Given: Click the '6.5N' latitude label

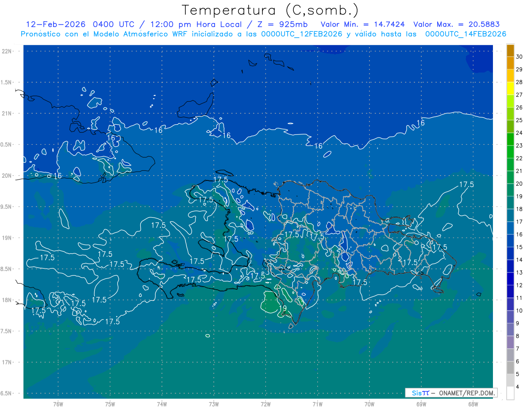Looking at the screenshot, I should pos(7,393).
